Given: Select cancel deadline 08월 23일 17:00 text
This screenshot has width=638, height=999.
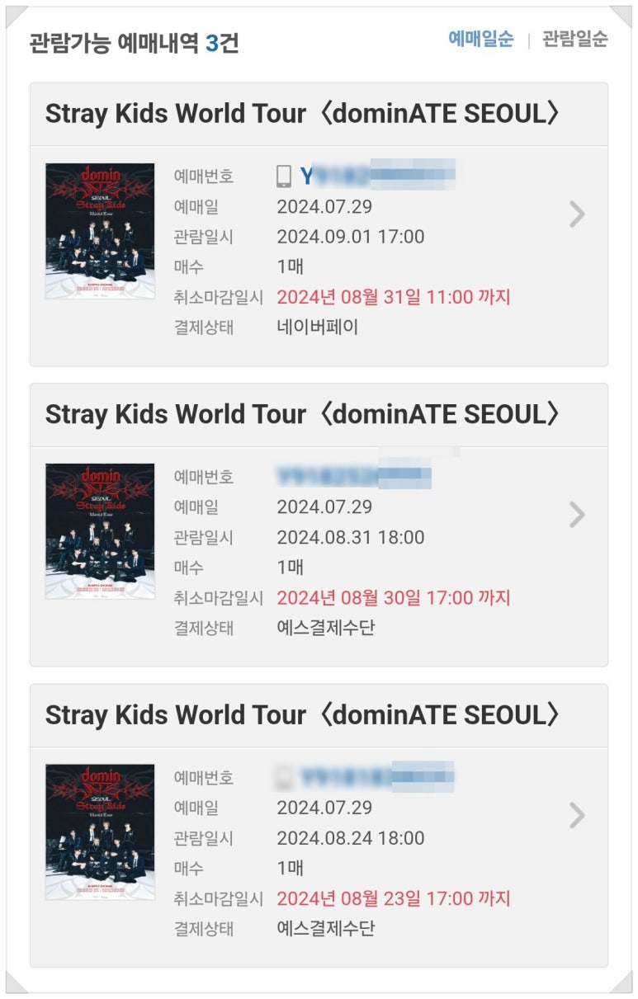Looking at the screenshot, I should click(x=394, y=898).
